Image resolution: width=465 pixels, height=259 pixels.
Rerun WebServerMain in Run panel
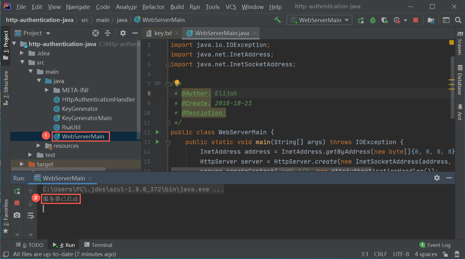(17, 191)
